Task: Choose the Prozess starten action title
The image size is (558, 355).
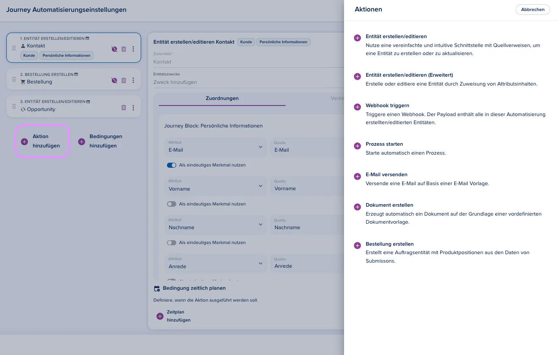Action: [x=384, y=144]
